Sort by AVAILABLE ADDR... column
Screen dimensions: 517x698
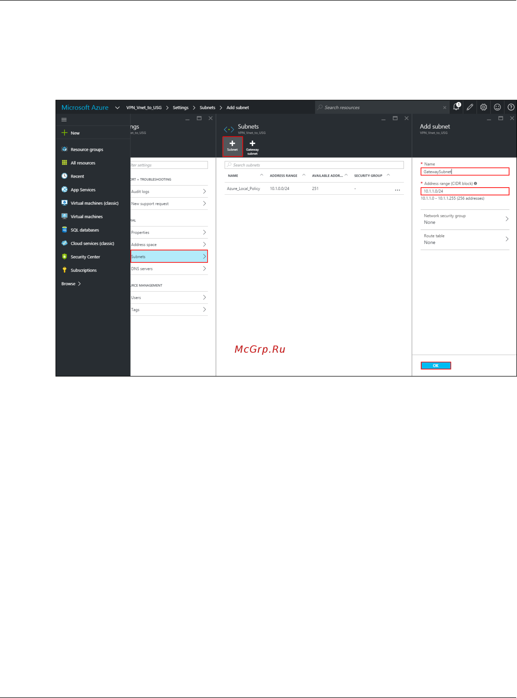[327, 176]
